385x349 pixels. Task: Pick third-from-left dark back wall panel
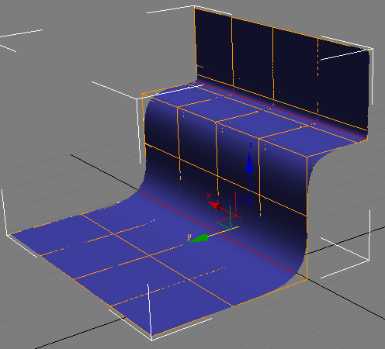pos(296,71)
